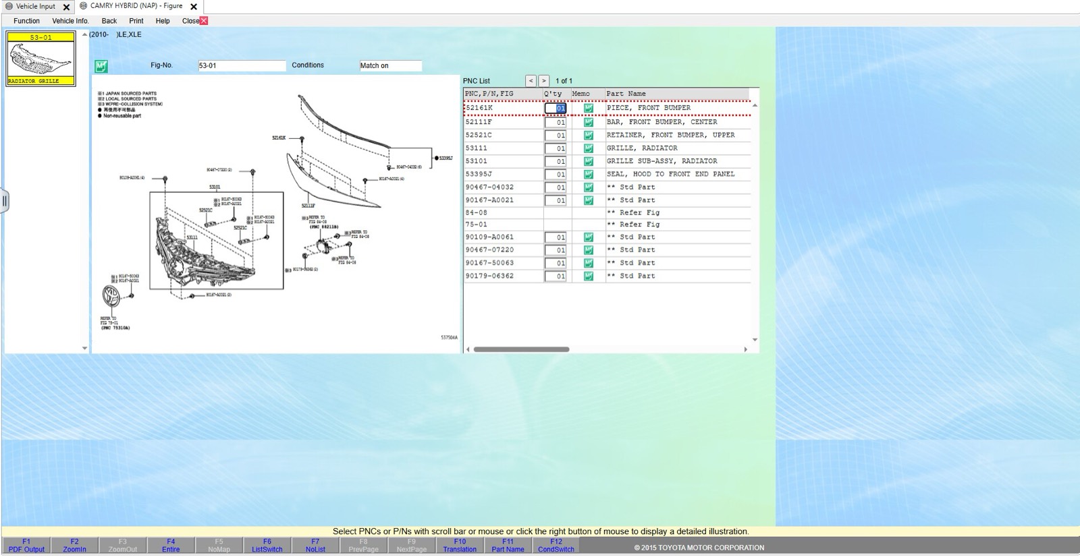Viewport: 1080px width, 557px height.
Task: Click quantity field for 53111
Action: tap(556, 148)
